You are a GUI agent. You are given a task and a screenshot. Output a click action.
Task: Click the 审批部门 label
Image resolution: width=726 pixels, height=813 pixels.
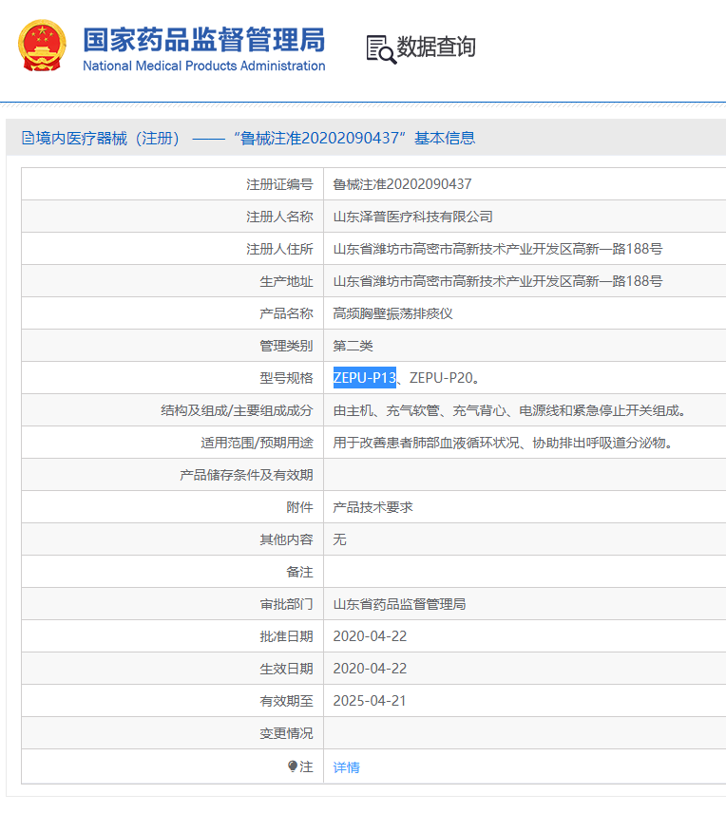[286, 604]
